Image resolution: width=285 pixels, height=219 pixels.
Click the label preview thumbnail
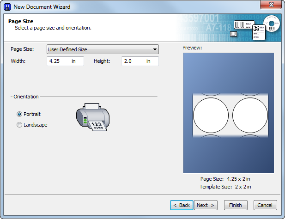[229, 113]
